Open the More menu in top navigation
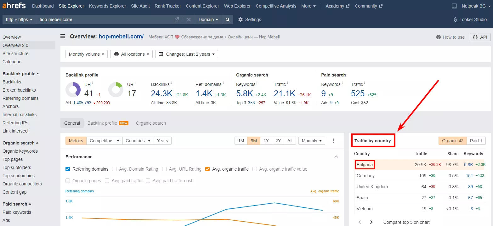The height and width of the screenshot is (226, 493). click(309, 6)
